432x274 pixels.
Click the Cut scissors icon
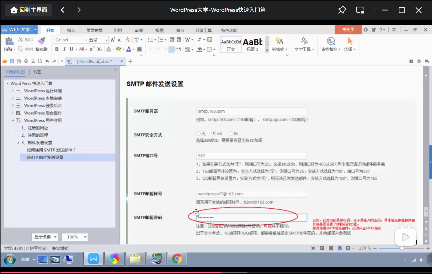[x=21, y=40]
